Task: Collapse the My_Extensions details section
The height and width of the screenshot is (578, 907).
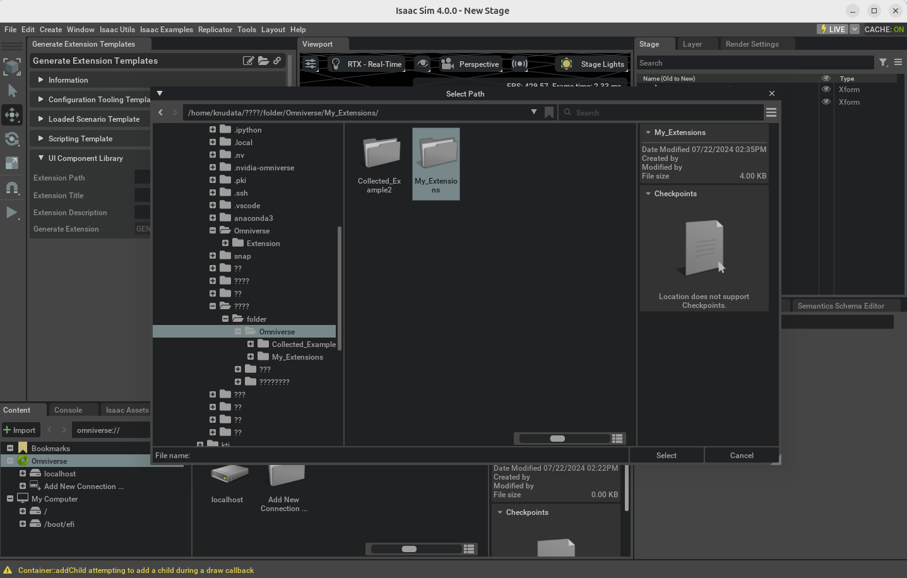Action: pyautogui.click(x=648, y=133)
